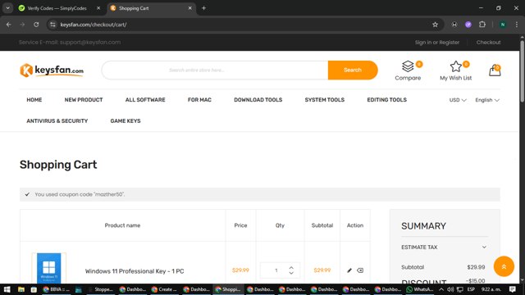Click the ESP input language indicator
The image size is (525, 295).
coord(471,289)
